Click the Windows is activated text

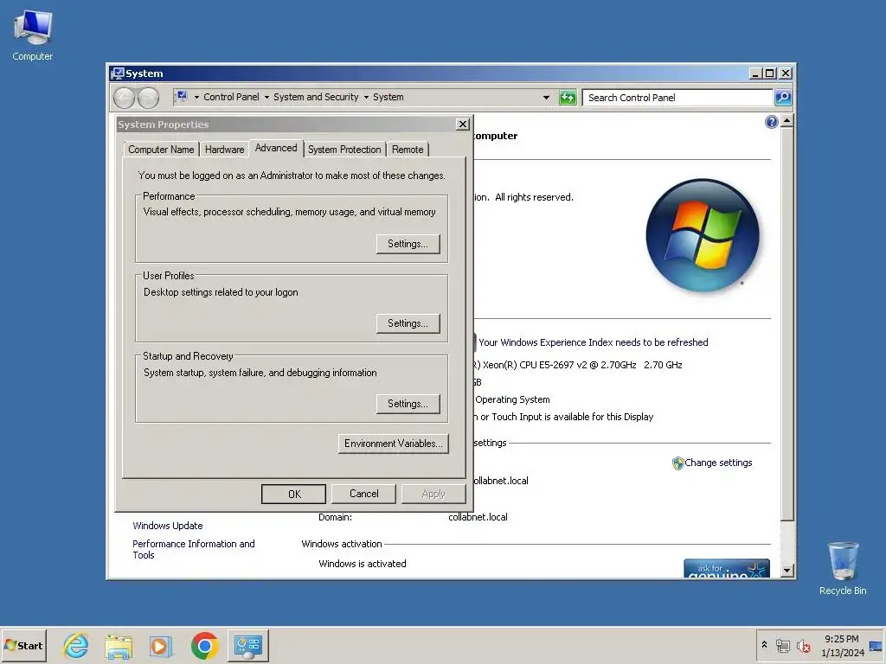[x=363, y=564]
